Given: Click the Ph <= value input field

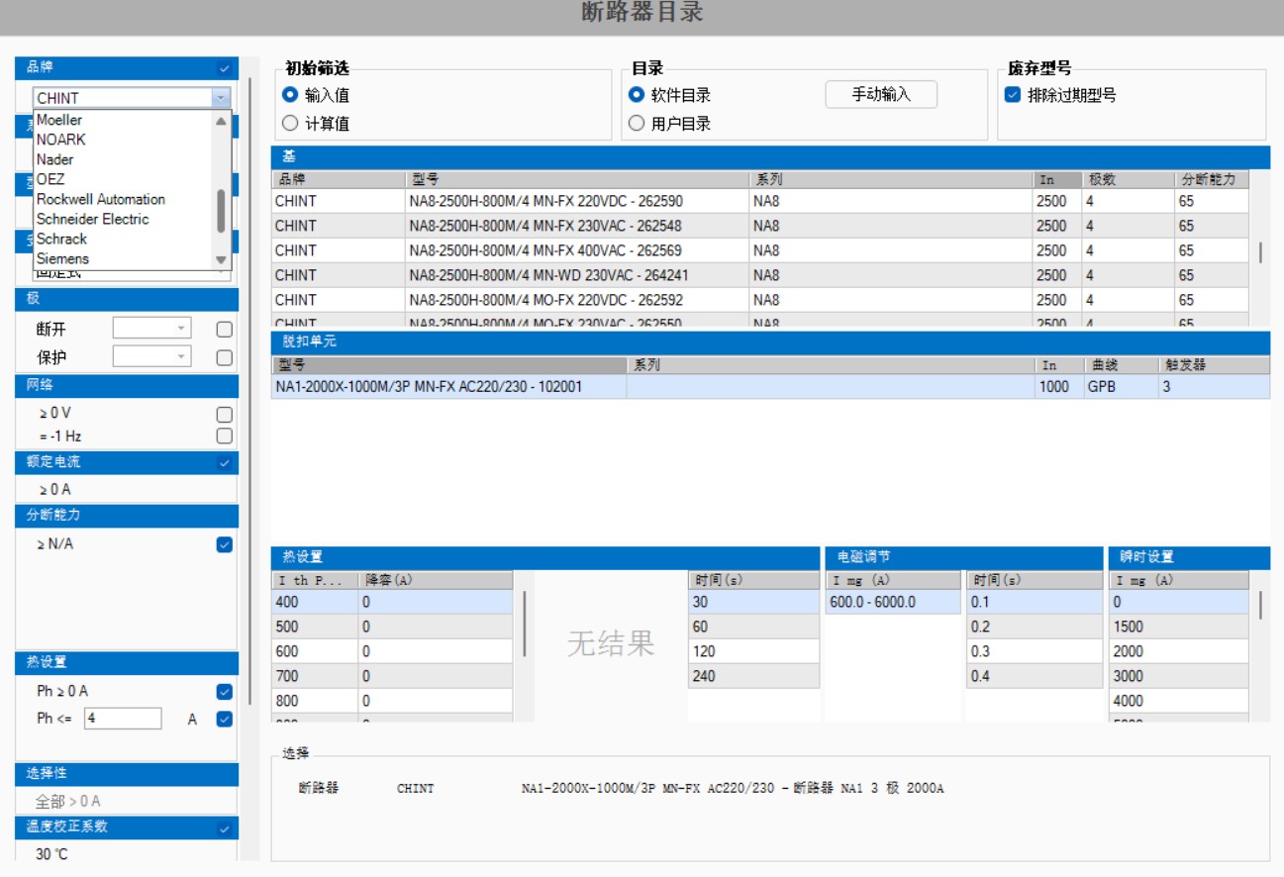Looking at the screenshot, I should [123, 719].
